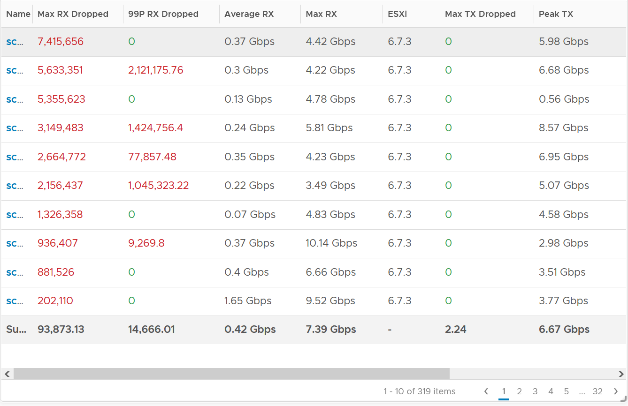Click the Max TX Dropped column header

tap(480, 14)
